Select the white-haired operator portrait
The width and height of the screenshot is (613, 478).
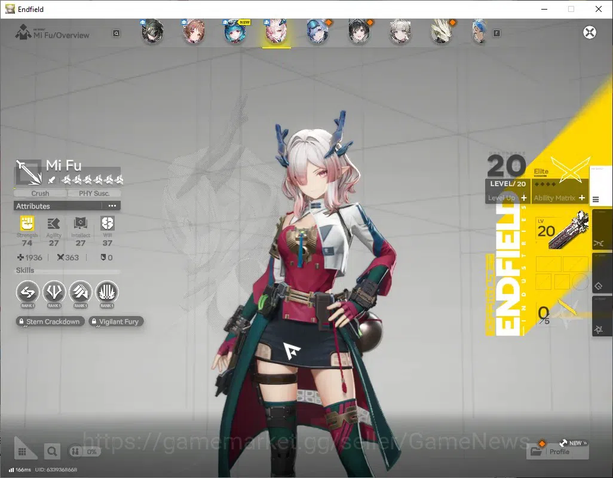click(x=400, y=32)
